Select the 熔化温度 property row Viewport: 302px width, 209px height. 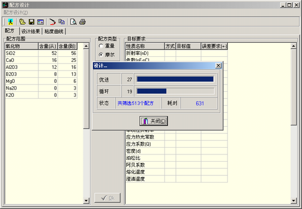pyautogui.click(x=176, y=172)
